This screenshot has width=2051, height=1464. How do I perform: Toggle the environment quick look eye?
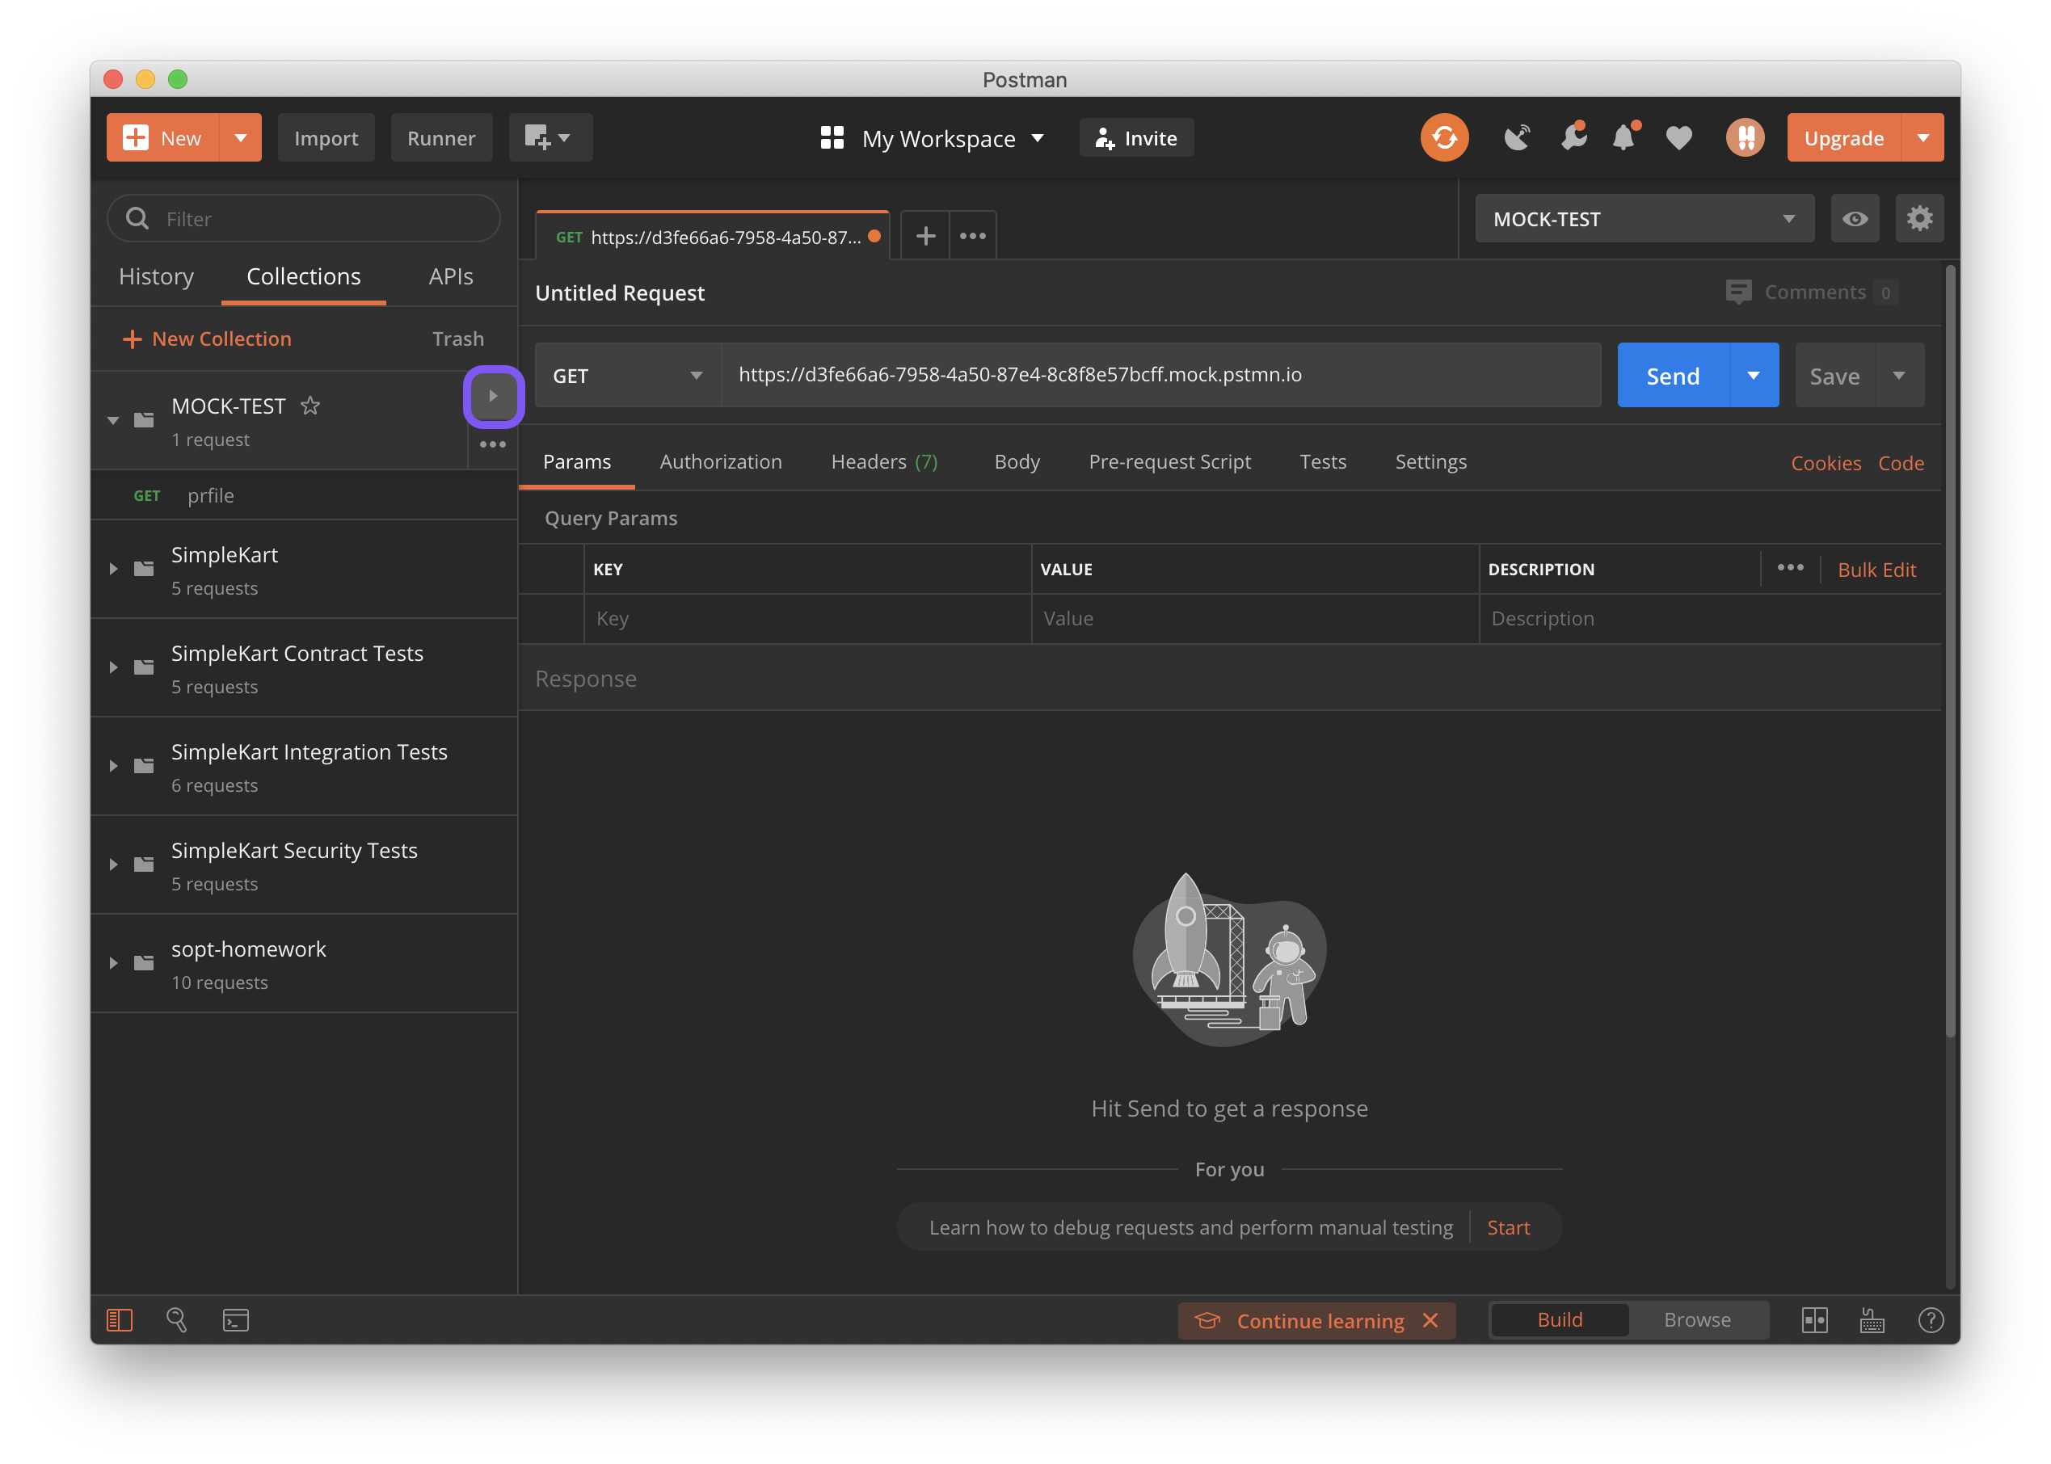pos(1855,218)
